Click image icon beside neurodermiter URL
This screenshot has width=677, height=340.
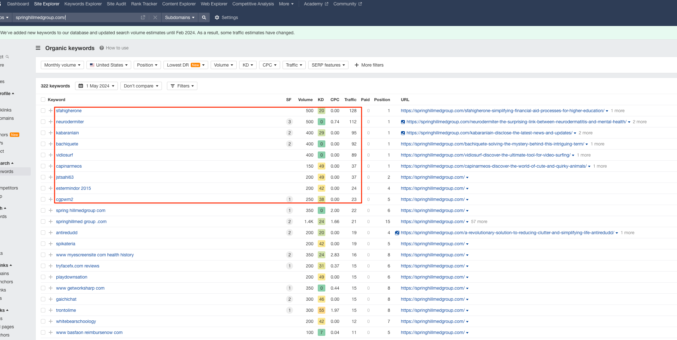point(403,122)
